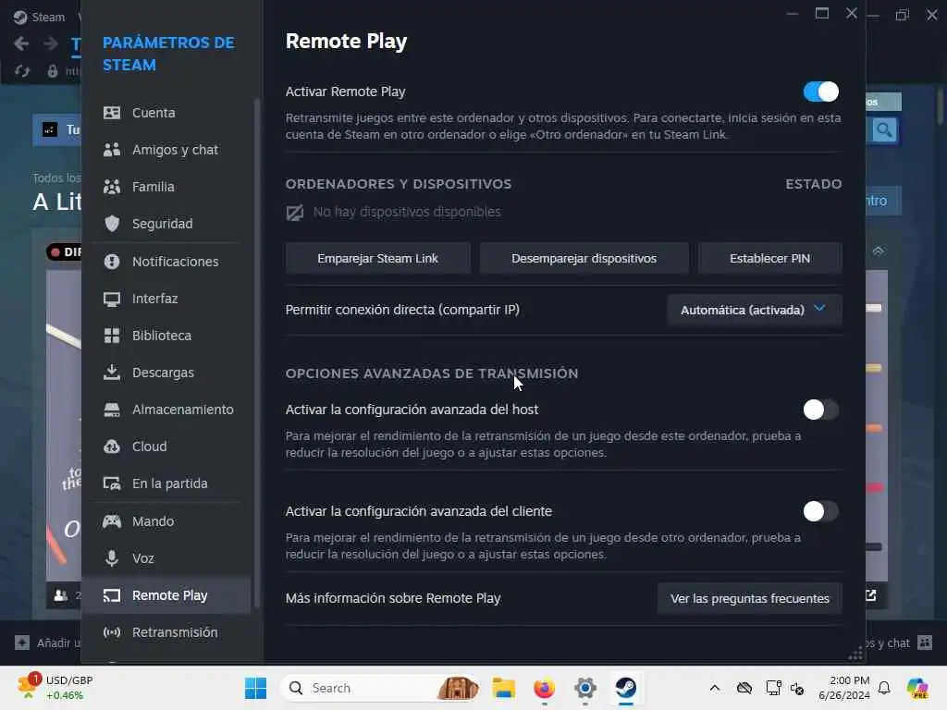This screenshot has width=947, height=710.
Task: Go to Almacenamiento settings
Action: pos(166,410)
